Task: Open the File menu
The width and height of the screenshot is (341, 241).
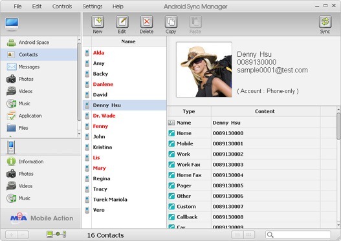Action: 17,6
